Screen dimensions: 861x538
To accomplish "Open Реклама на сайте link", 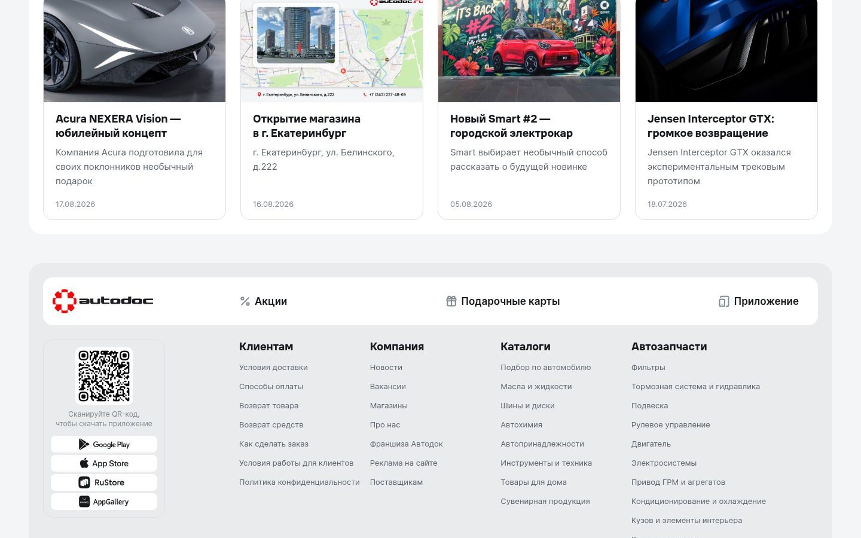I will click(x=404, y=463).
